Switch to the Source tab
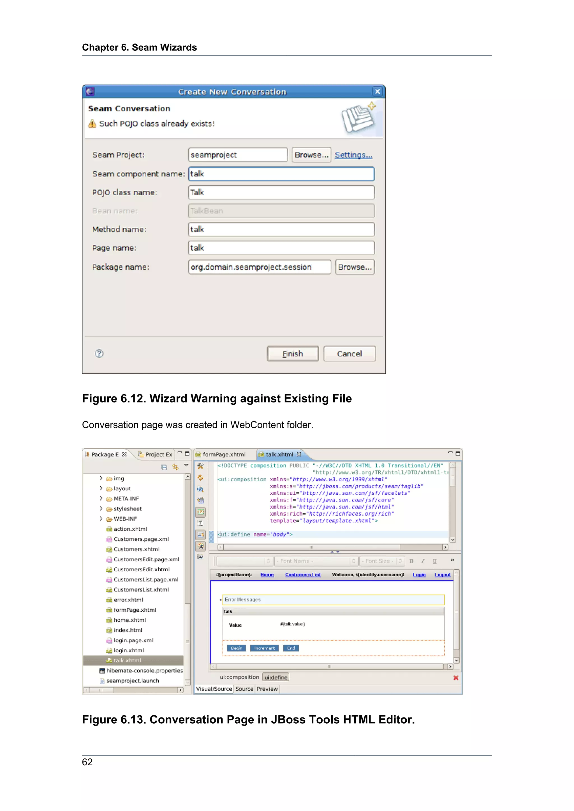The height and width of the screenshot is (811, 574). [x=244, y=689]
